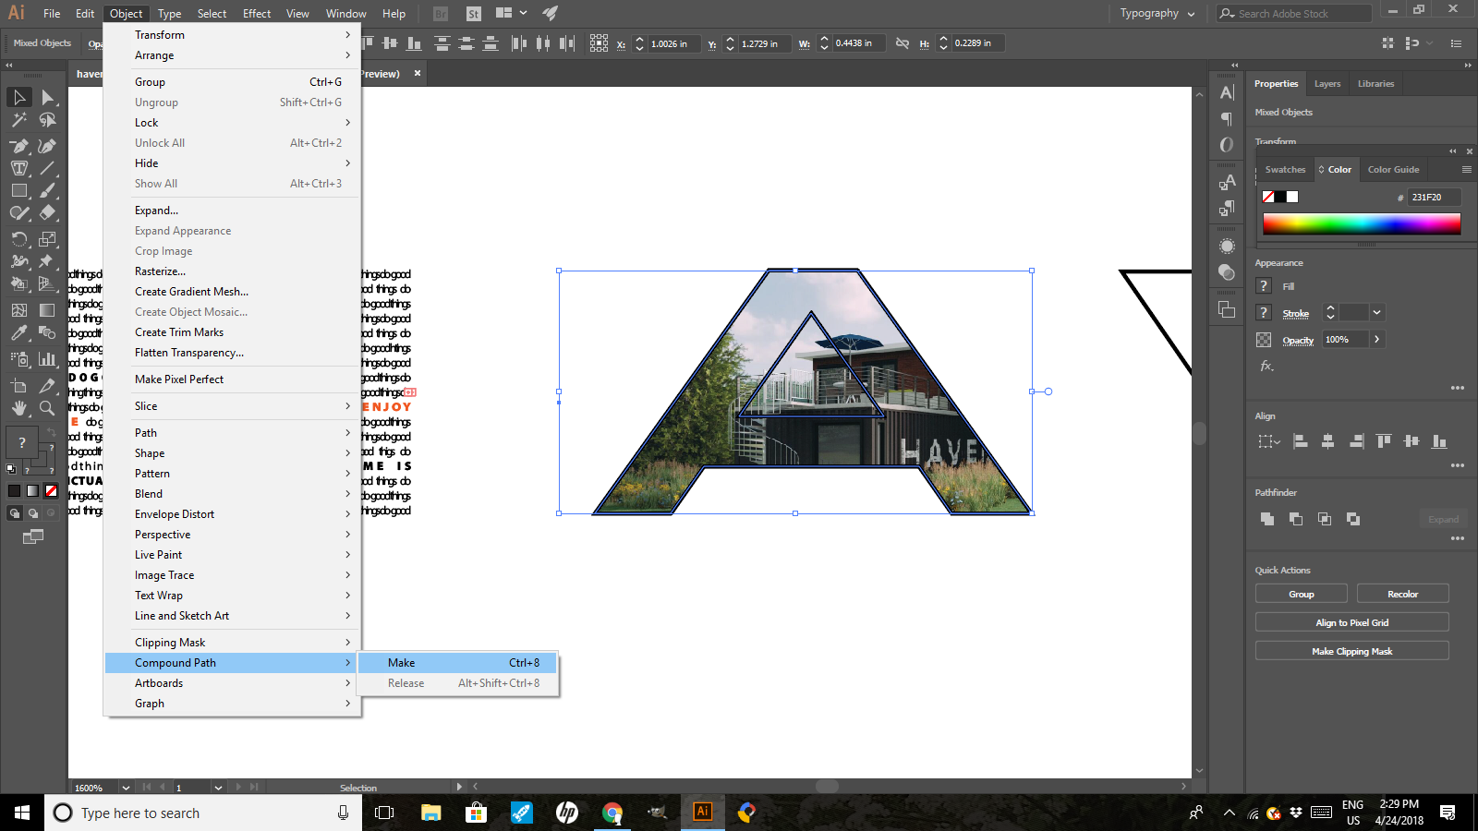The height and width of the screenshot is (831, 1478).
Task: Enable Draw Behind mode
Action: (x=33, y=513)
